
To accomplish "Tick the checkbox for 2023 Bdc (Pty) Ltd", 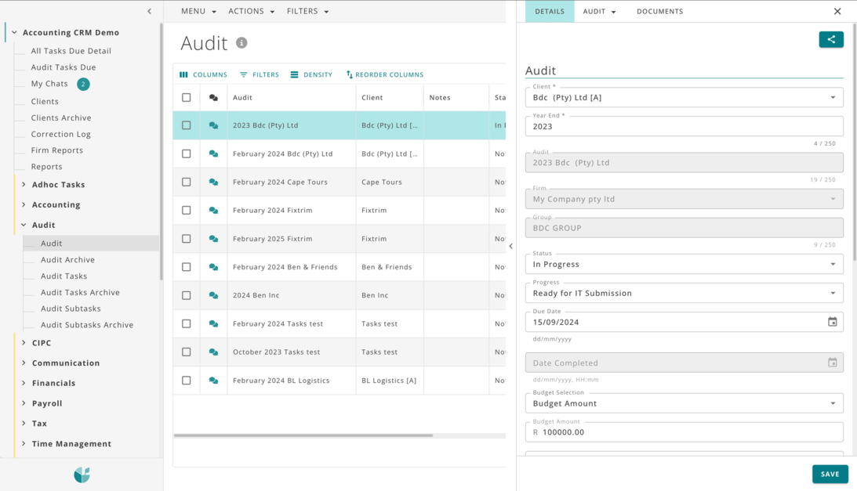I will 187,125.
